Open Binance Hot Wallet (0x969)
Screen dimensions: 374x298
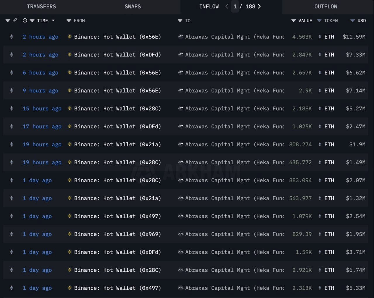point(117,234)
